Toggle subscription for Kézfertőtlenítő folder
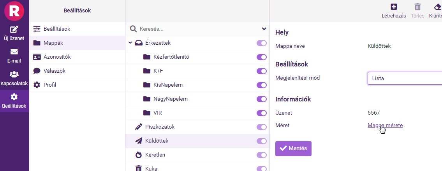 click(x=261, y=57)
